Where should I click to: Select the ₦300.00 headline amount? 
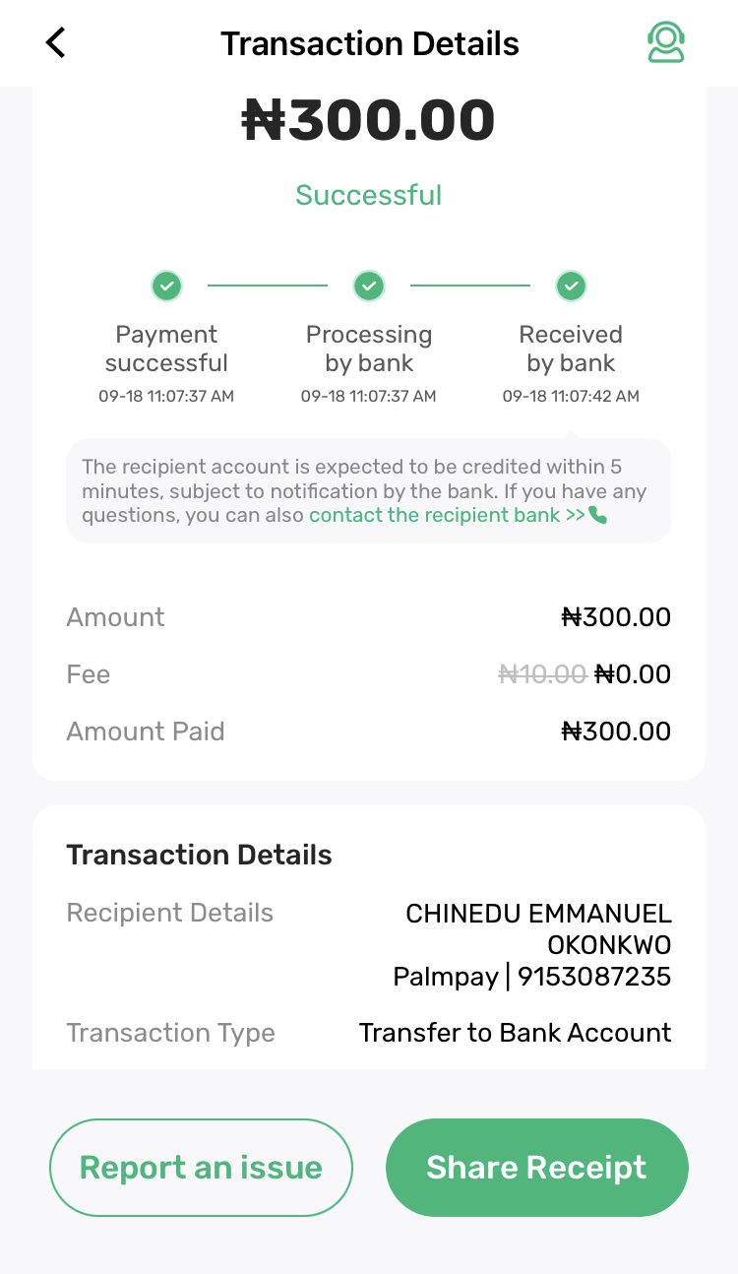tap(369, 121)
